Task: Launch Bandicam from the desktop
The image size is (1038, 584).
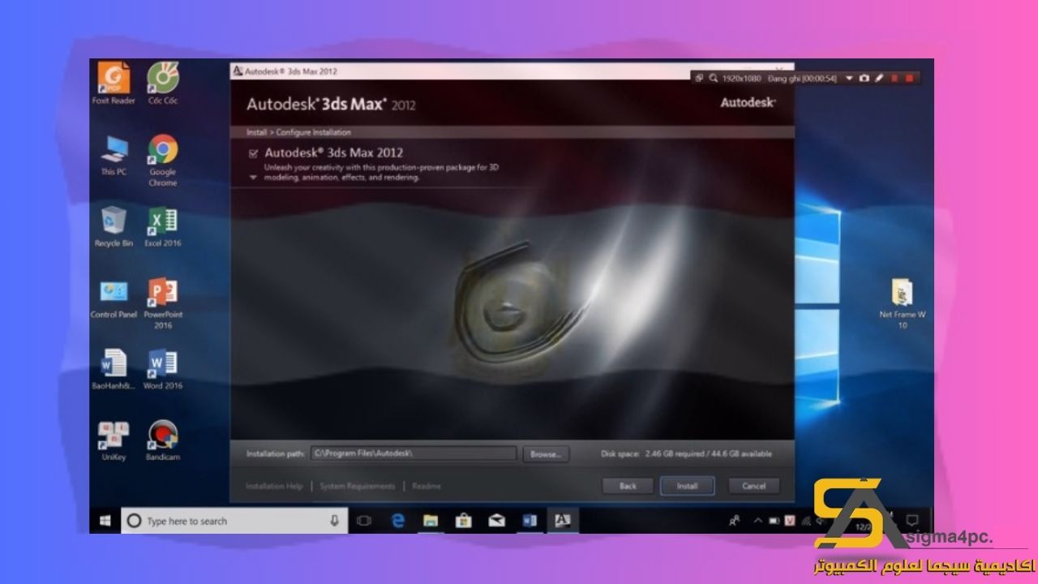Action: pyautogui.click(x=162, y=440)
